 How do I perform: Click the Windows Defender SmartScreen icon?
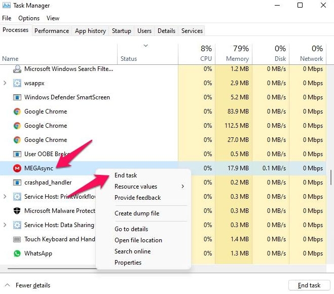pos(17,97)
